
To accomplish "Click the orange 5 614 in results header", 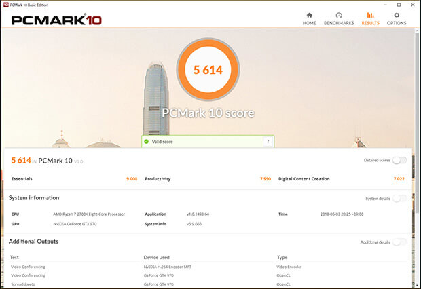I will (x=21, y=161).
